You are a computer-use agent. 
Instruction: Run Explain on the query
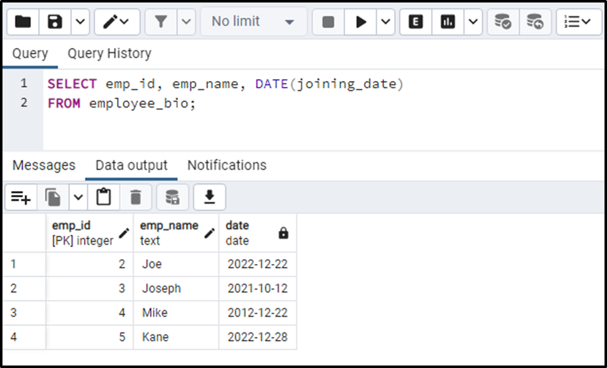tap(415, 21)
